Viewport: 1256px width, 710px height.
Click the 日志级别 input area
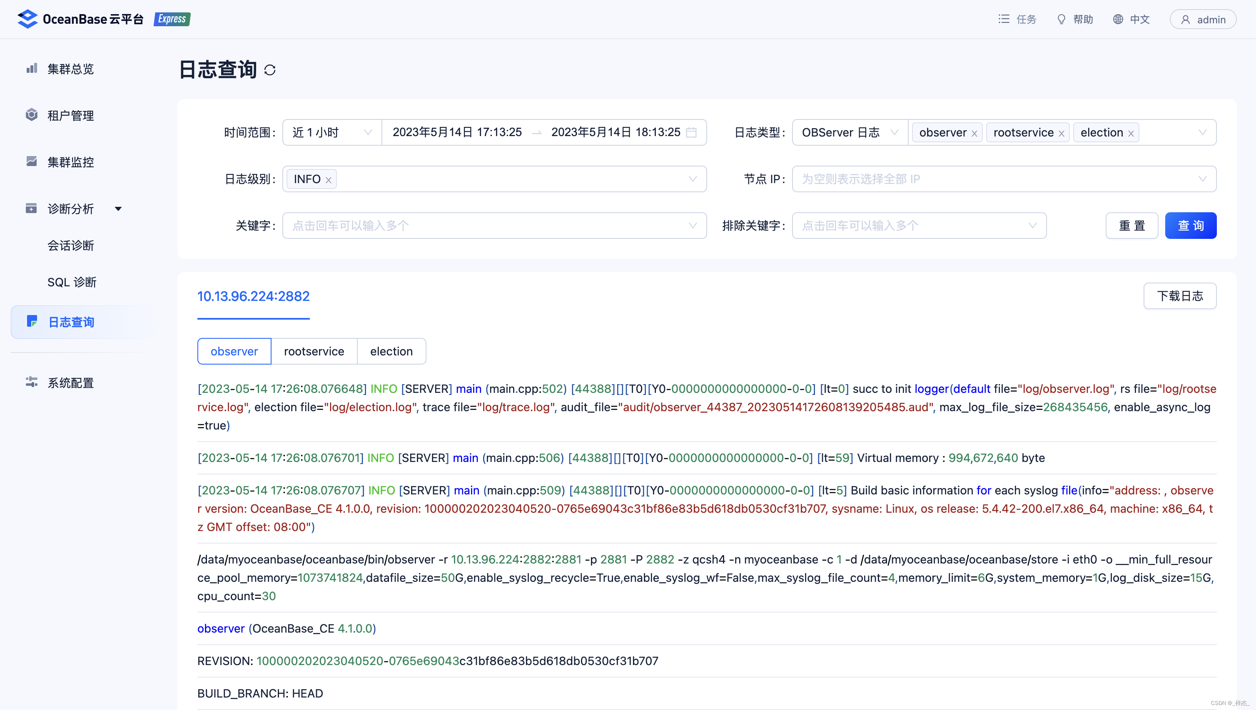(x=494, y=179)
